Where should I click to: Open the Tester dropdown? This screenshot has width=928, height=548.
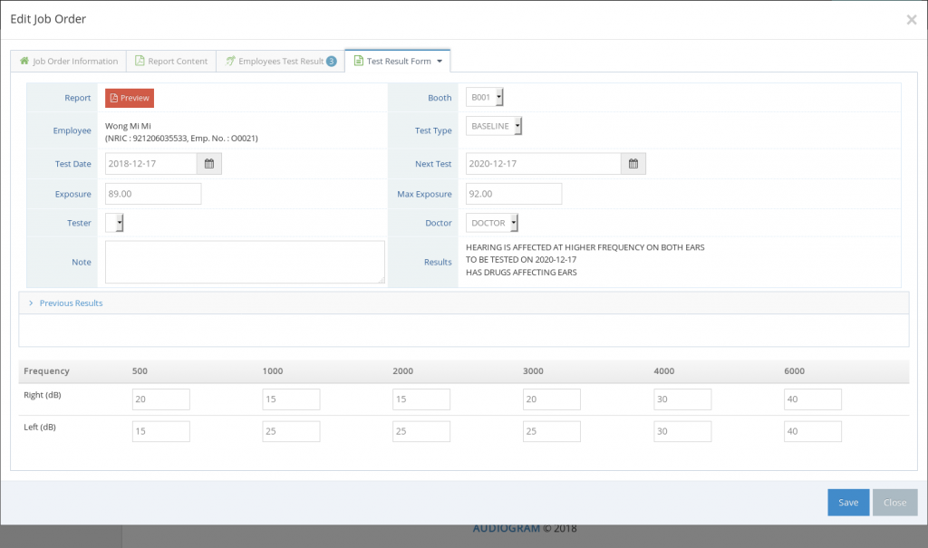click(115, 223)
